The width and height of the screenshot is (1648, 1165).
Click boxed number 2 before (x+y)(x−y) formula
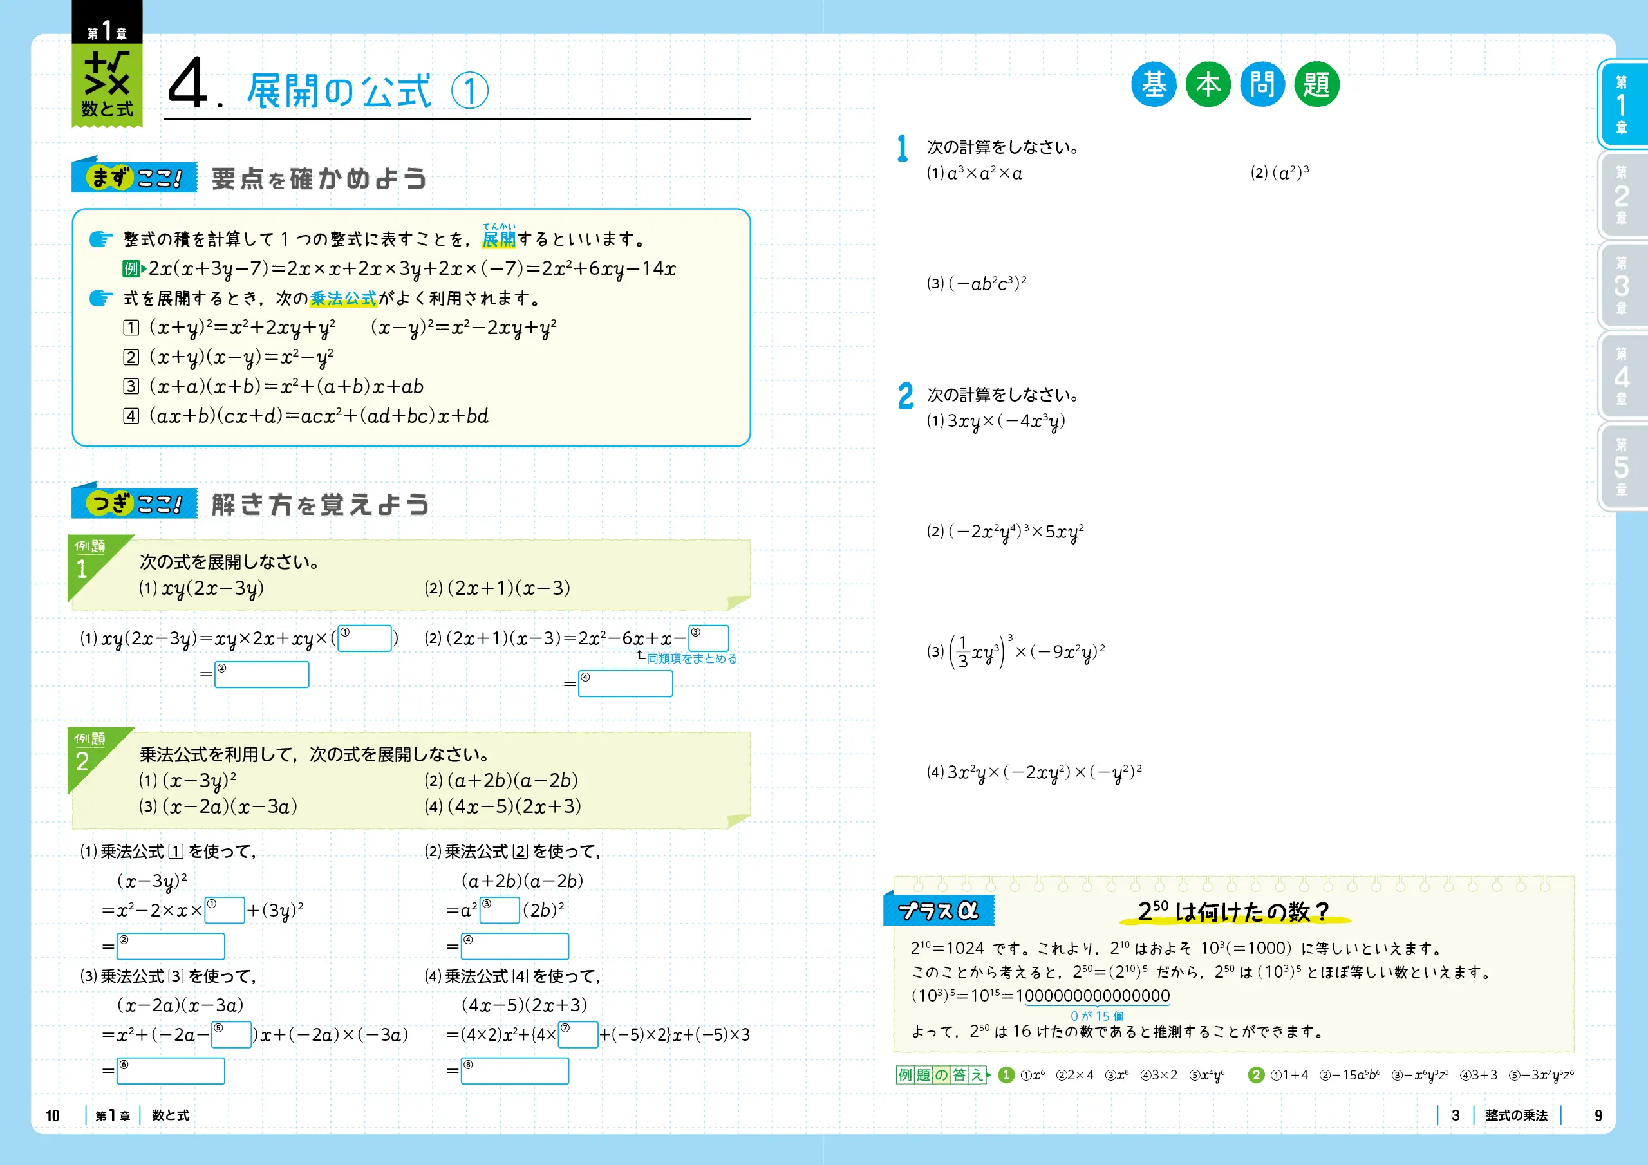point(131,357)
